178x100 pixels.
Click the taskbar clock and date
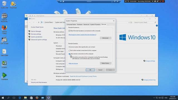tap(173, 98)
